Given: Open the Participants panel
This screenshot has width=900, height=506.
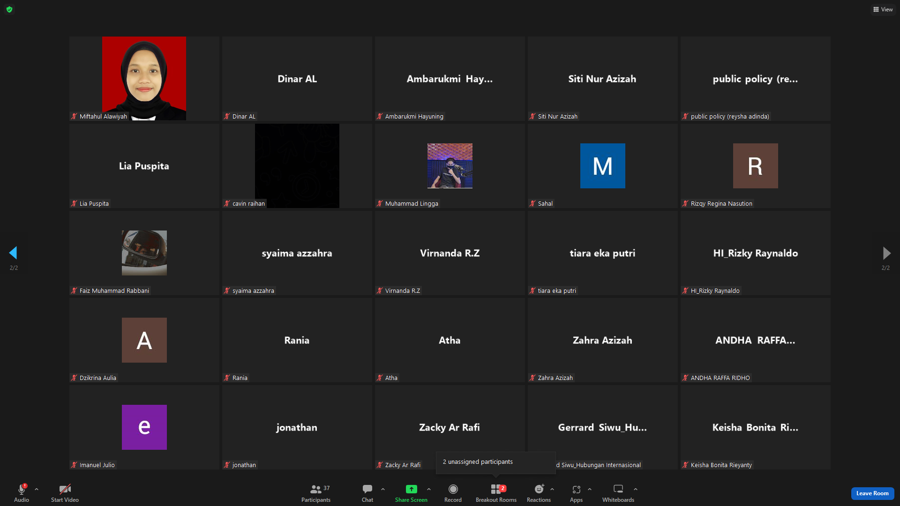Looking at the screenshot, I should (x=316, y=493).
